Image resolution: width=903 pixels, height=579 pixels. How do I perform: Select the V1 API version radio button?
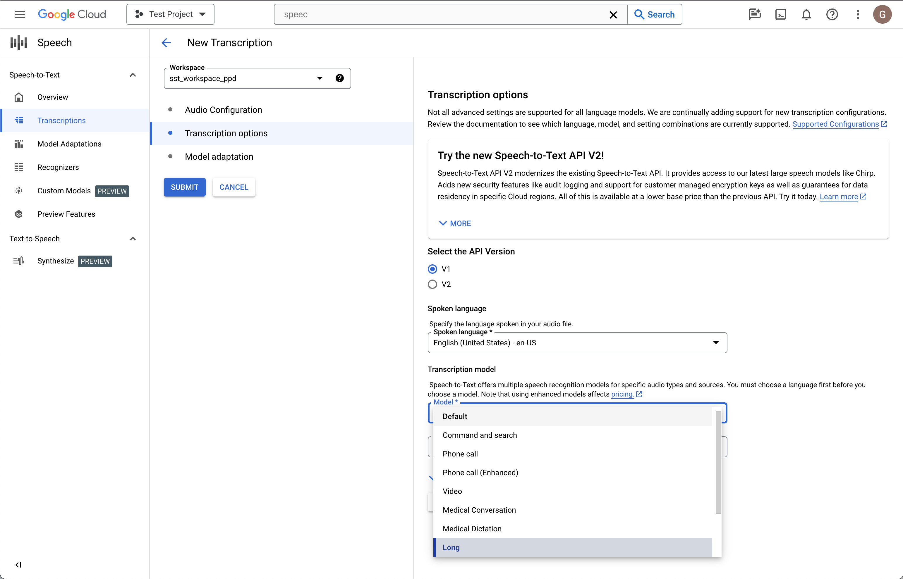[x=432, y=268]
